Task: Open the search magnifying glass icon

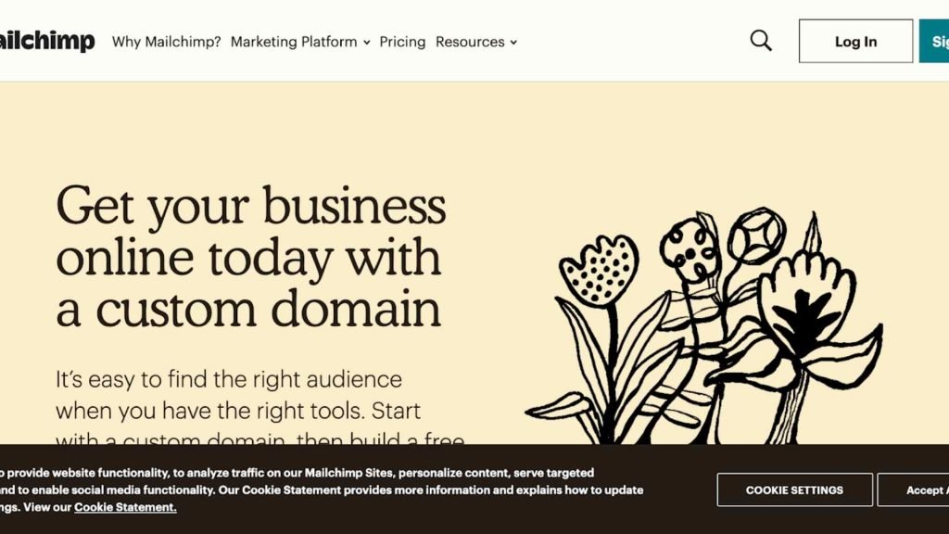Action: click(x=761, y=41)
